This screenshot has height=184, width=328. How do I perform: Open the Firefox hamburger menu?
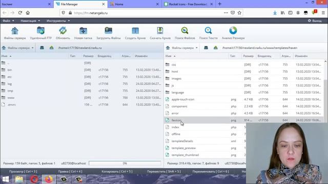[323, 13]
